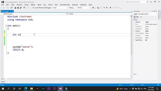Click the New Project toolbar icon
Screen dimensions: 161x91
pyautogui.click(x=11, y=8)
